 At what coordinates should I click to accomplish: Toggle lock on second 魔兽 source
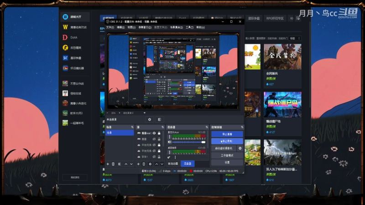point(159,139)
